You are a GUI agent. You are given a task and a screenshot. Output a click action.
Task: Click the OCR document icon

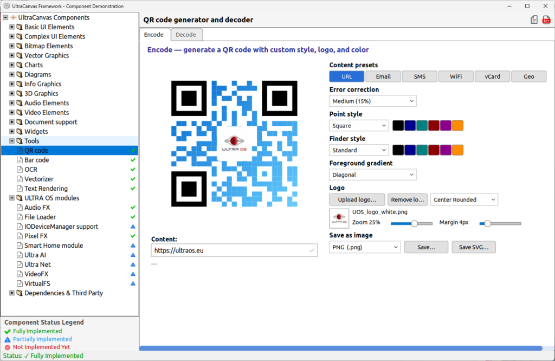20,170
